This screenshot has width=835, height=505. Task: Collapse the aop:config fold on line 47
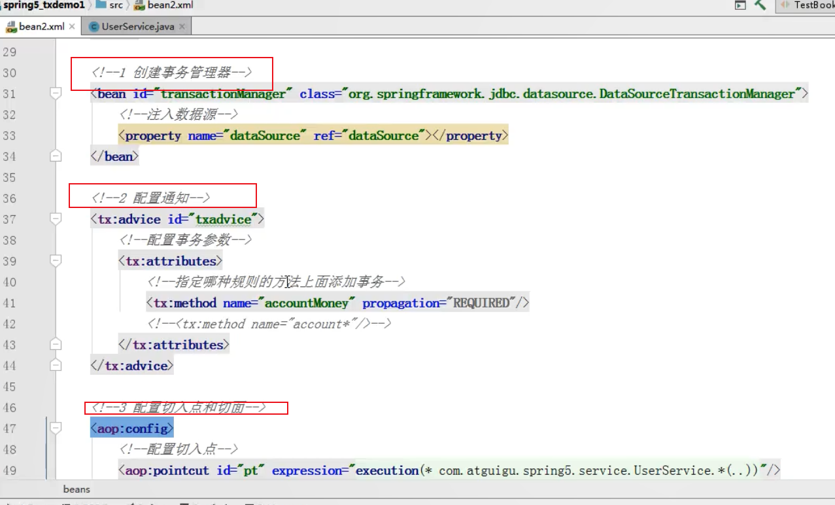pyautogui.click(x=56, y=428)
